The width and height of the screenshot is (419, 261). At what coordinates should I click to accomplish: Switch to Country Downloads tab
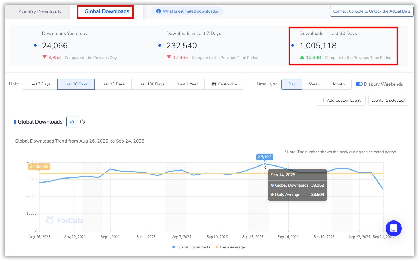point(40,12)
